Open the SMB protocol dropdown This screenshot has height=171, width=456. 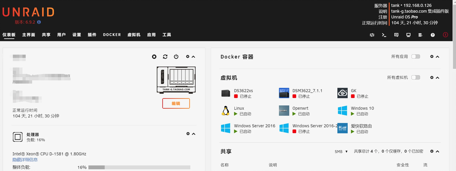pyautogui.click(x=341, y=151)
